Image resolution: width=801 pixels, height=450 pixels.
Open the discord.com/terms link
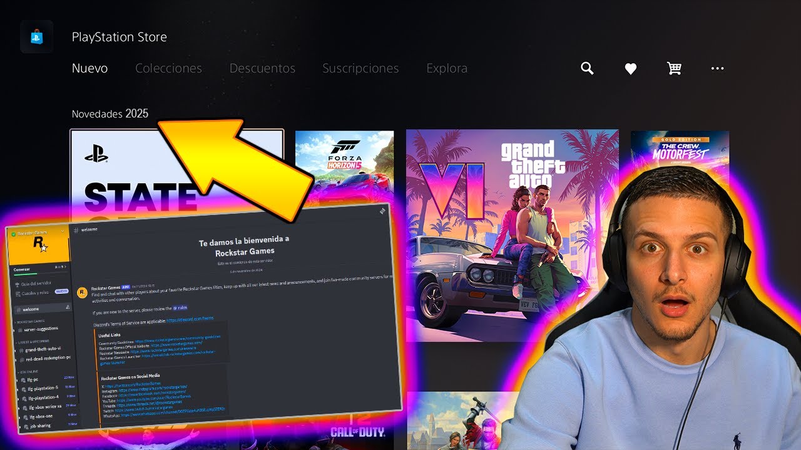tap(190, 319)
